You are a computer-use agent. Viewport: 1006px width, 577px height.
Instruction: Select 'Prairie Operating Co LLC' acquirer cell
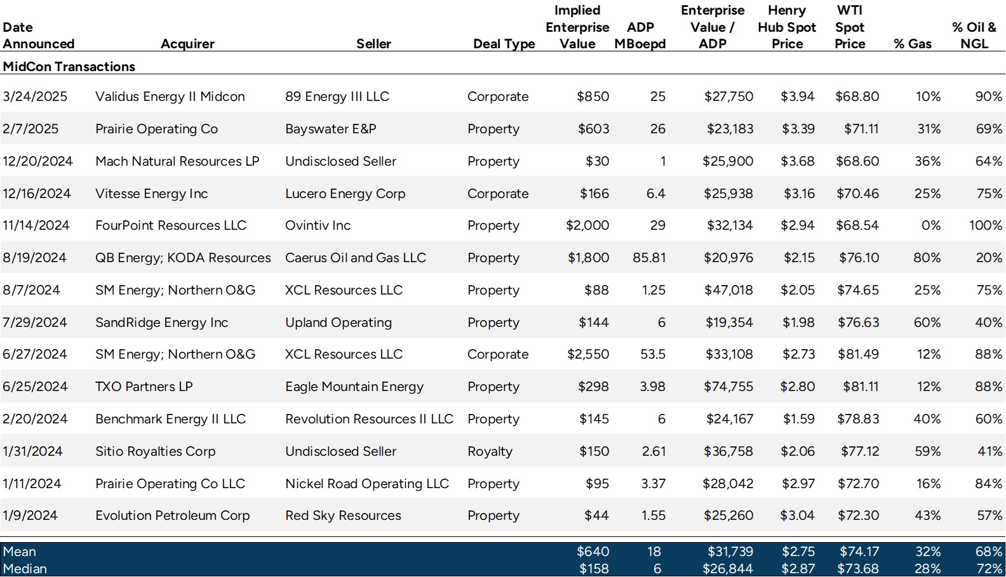click(x=170, y=484)
